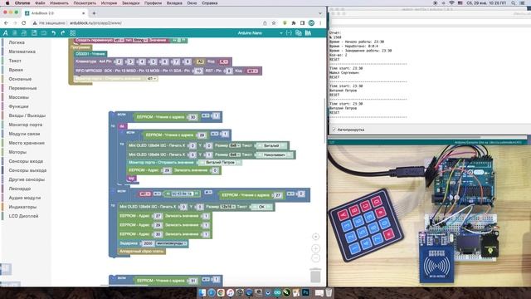Copy code using the copy icon
531x299 pixels.
pos(299,33)
